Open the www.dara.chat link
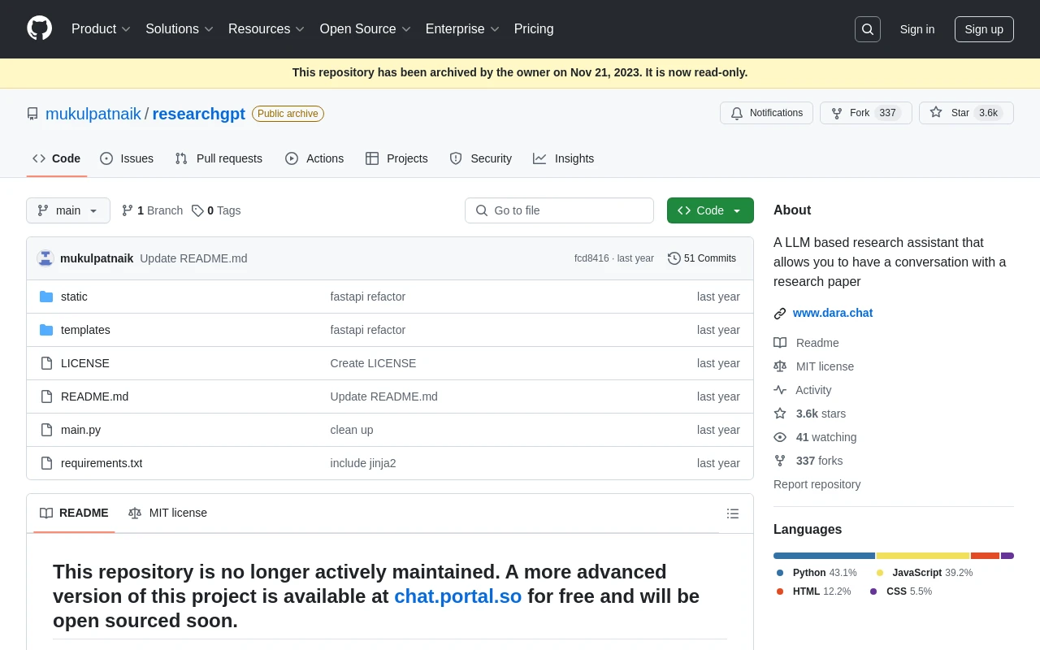The height and width of the screenshot is (650, 1040). pyautogui.click(x=832, y=313)
